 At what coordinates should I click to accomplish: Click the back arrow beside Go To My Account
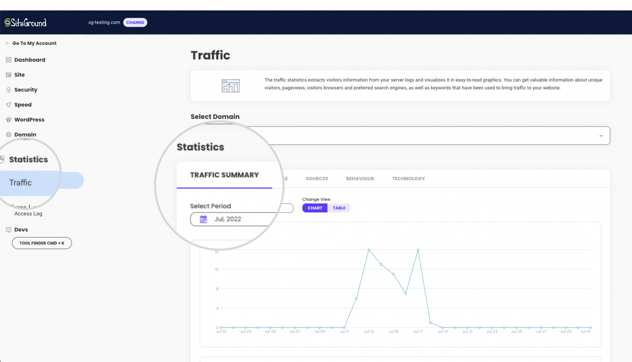[x=8, y=43]
